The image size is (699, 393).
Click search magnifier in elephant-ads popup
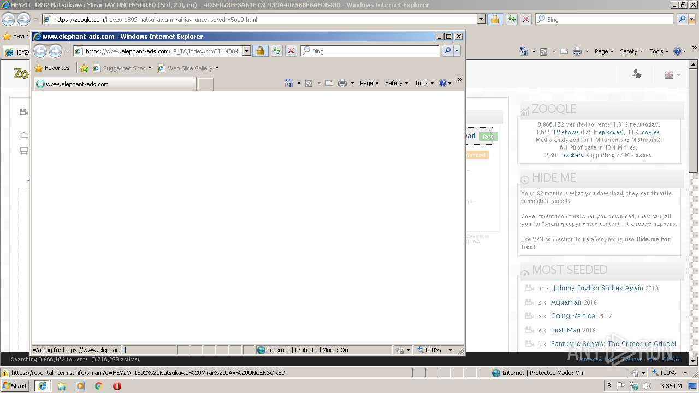coord(447,51)
